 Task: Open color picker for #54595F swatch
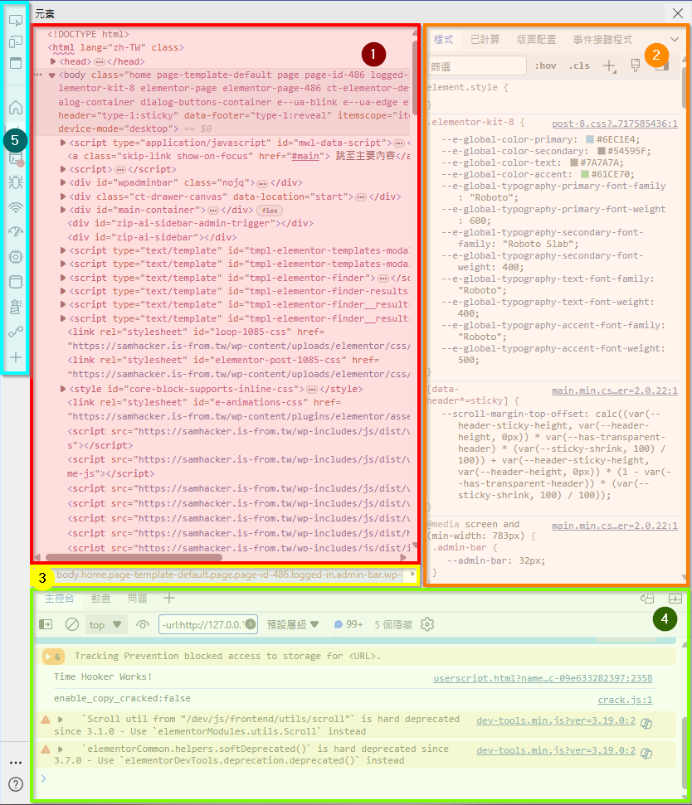602,152
